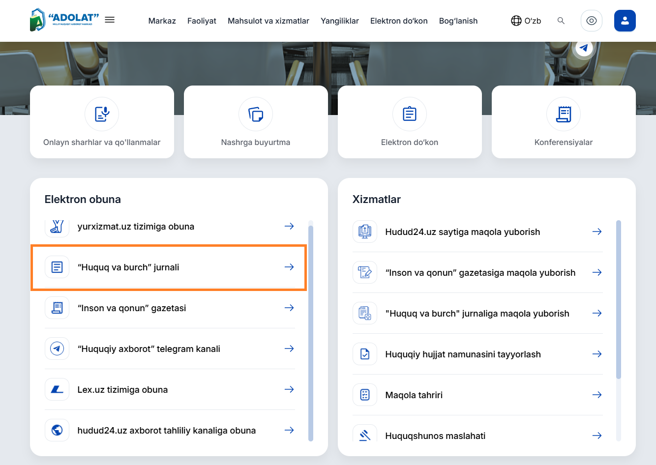The height and width of the screenshot is (465, 656).
Task: Click the Elektron do'kon card icon
Action: 409,114
